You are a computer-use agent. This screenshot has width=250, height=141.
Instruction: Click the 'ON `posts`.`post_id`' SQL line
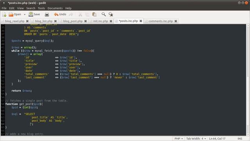click(x=57, y=31)
